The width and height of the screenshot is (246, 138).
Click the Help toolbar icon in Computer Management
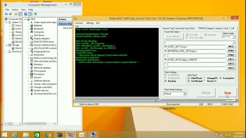(26, 14)
